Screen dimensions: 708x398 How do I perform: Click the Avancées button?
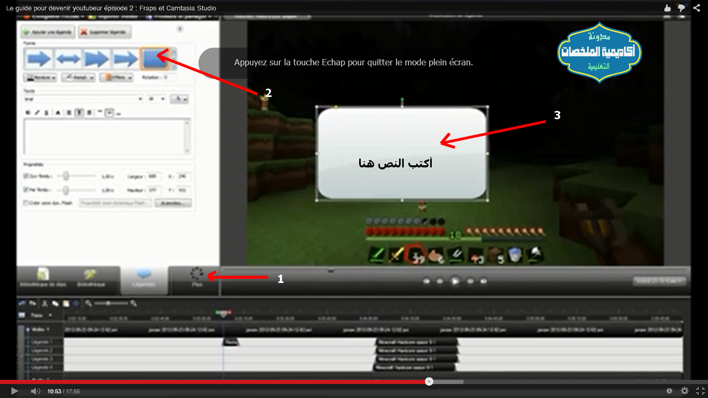point(173,203)
